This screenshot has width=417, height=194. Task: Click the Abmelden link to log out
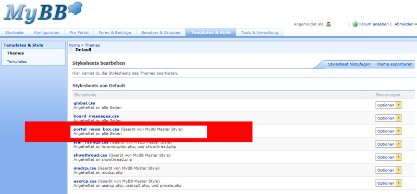(x=403, y=24)
